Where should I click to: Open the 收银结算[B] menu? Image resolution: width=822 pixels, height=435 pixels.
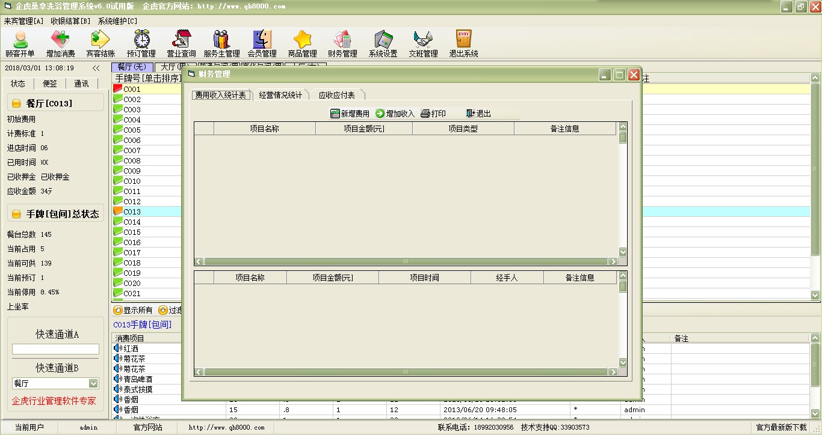(70, 21)
